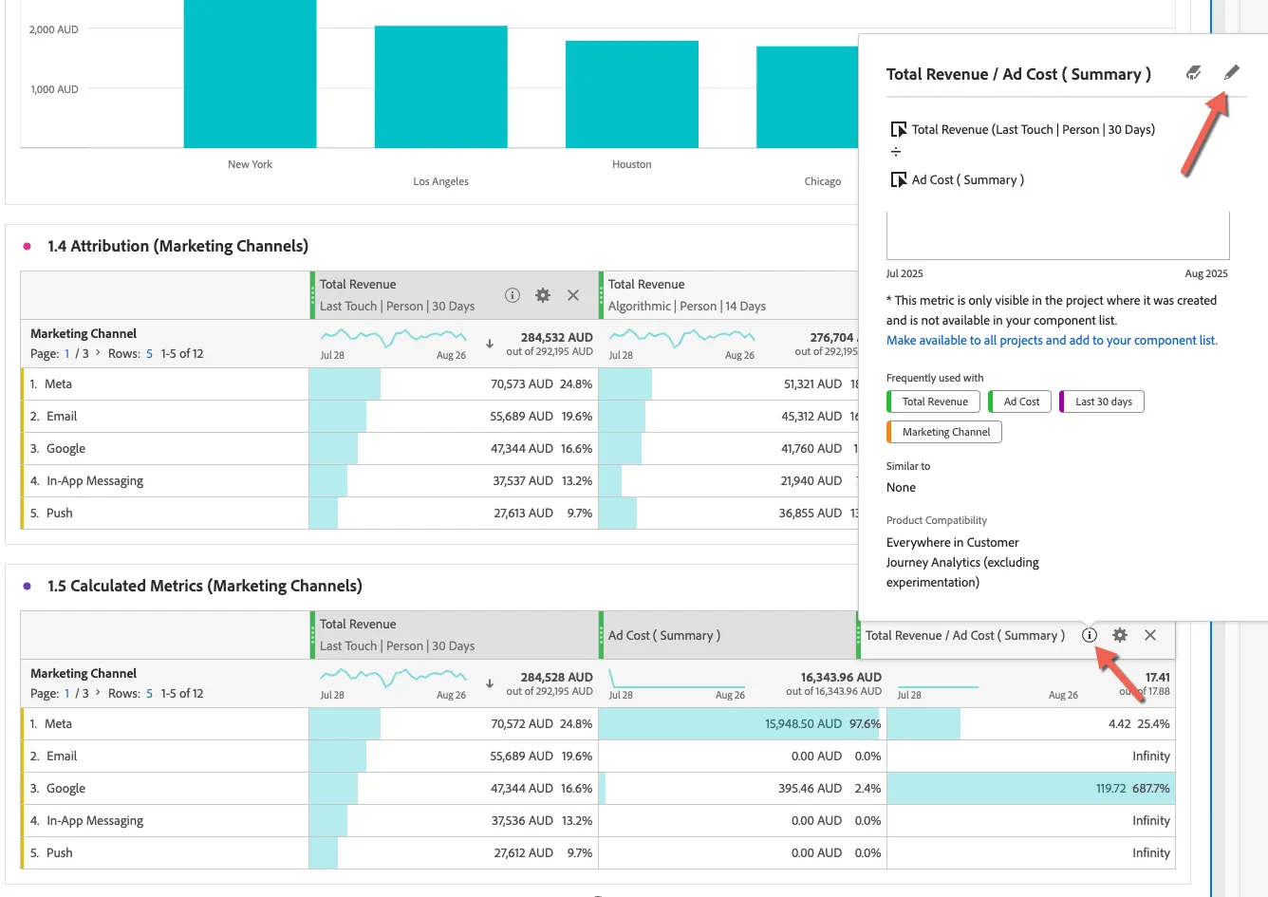The width and height of the screenshot is (1268, 897).
Task: Open gear settings for Last Touch Total Revenue column
Action: (543, 295)
